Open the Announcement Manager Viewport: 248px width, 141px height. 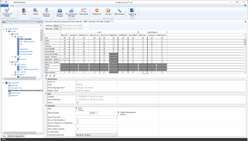click(x=71, y=13)
